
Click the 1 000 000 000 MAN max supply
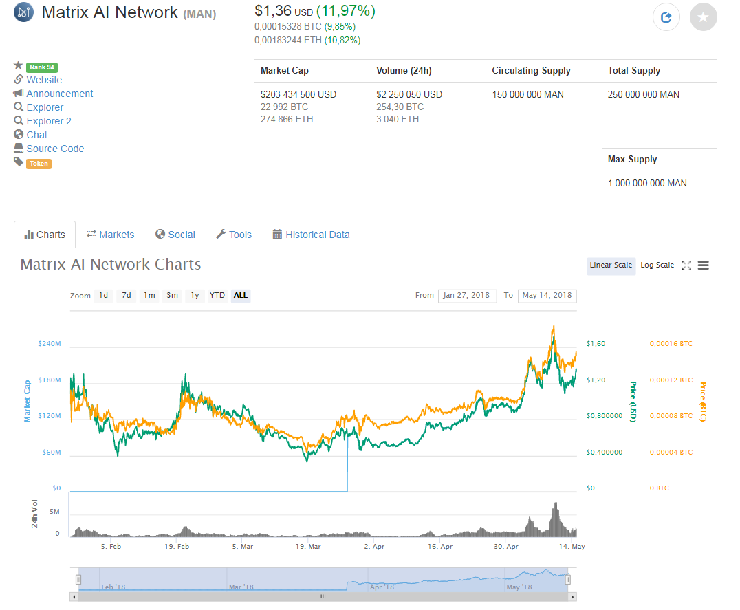click(647, 183)
